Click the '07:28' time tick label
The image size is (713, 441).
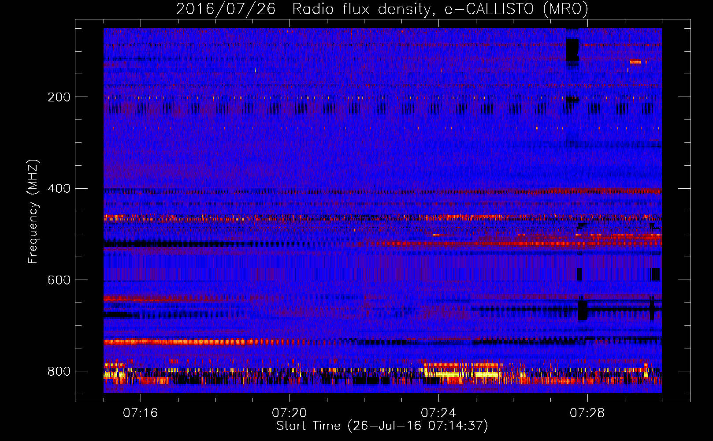[587, 413]
